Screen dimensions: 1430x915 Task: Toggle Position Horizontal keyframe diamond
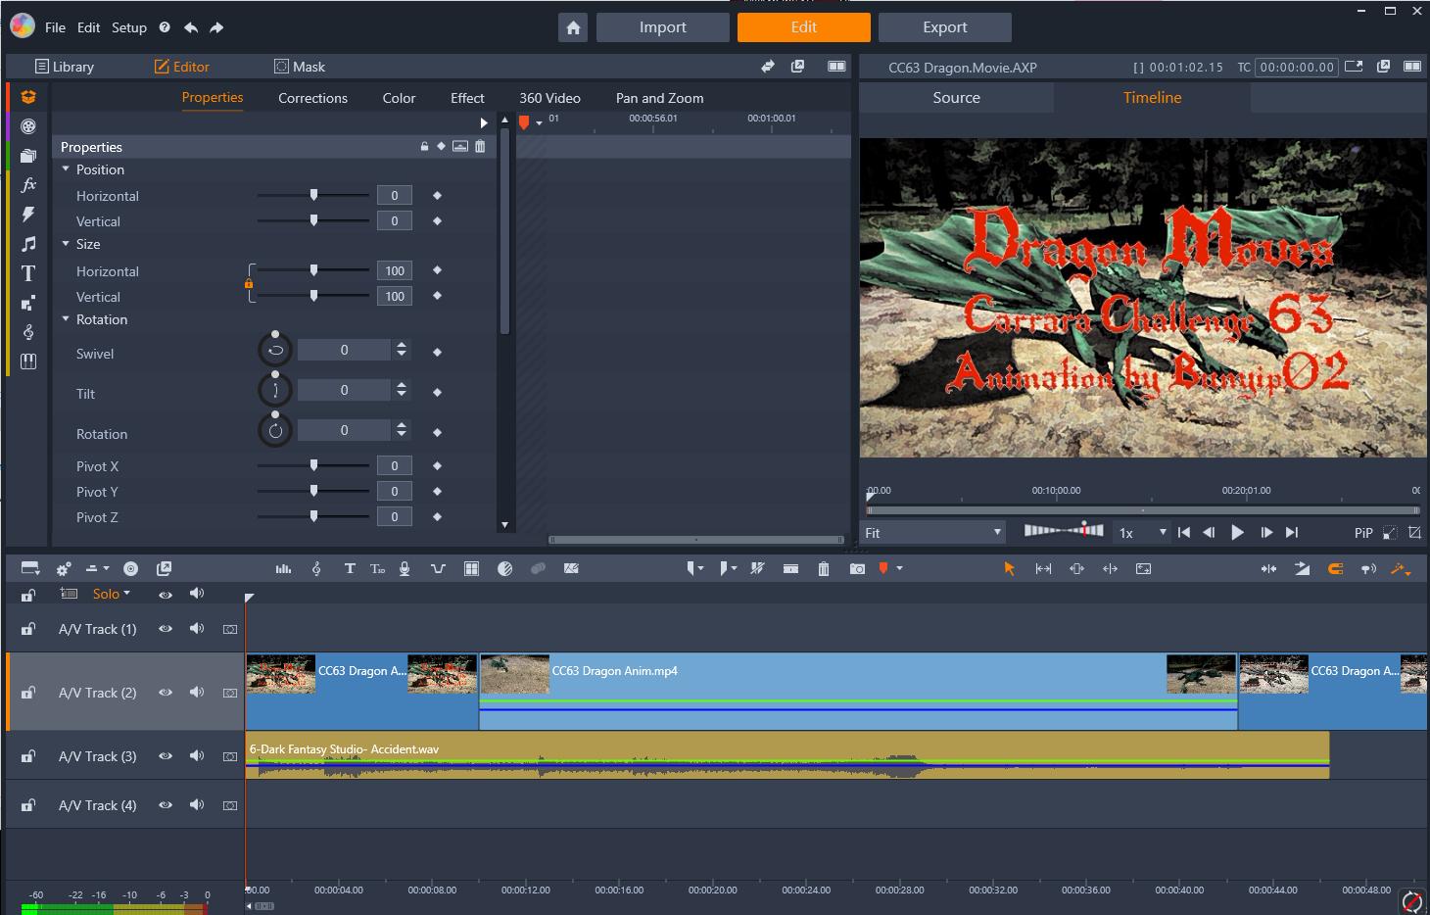[x=437, y=195]
